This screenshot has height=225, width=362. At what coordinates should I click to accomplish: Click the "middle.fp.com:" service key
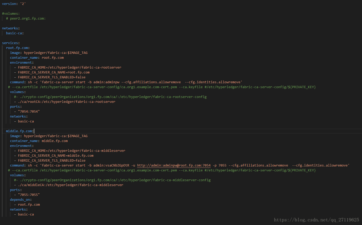click(x=20, y=131)
